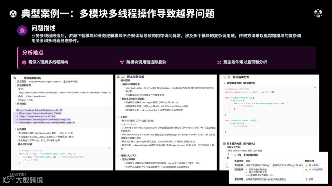The image size is (332, 186).
Task: Click the purple bug icon next to 问题描述
Action: (x=22, y=31)
